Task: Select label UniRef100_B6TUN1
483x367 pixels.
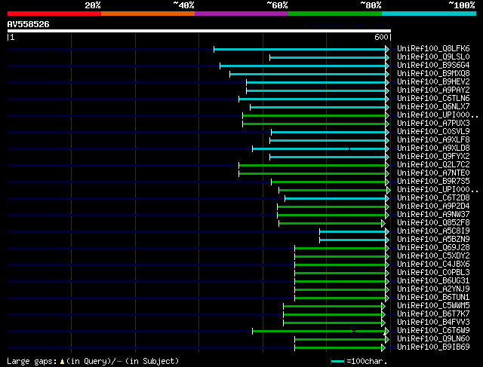Action: [433, 298]
